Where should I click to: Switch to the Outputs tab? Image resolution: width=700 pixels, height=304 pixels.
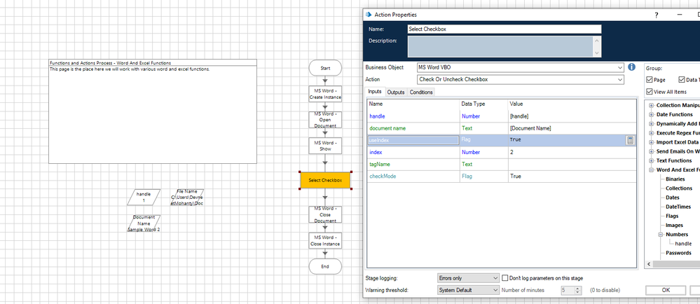pos(395,92)
